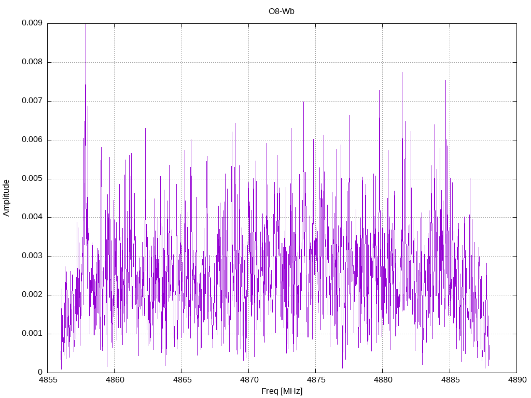Click the 4870 x-axis tick label
Image resolution: width=531 pixels, height=398 pixels.
(249, 380)
